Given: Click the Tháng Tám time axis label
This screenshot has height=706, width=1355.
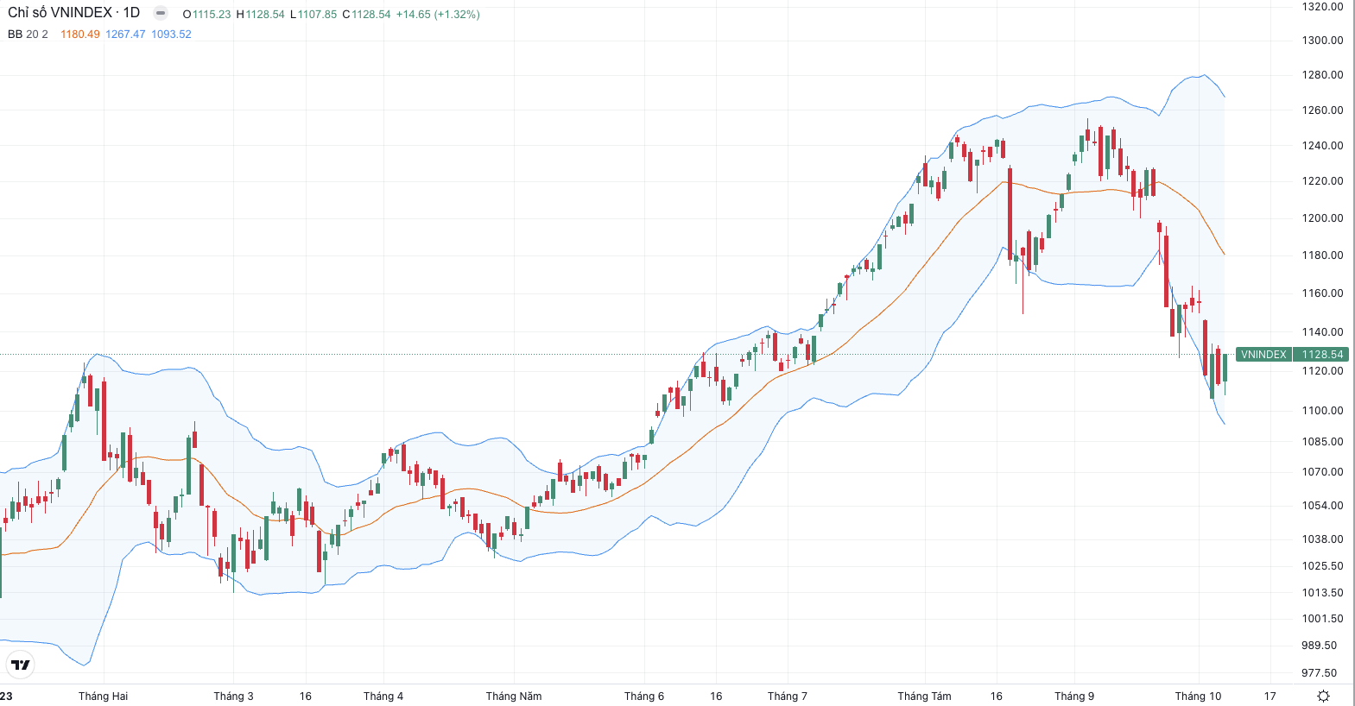Looking at the screenshot, I should tap(924, 697).
